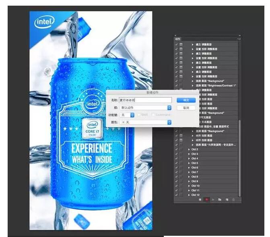
Task: Click the 名称 name text field
Action: pos(145,100)
